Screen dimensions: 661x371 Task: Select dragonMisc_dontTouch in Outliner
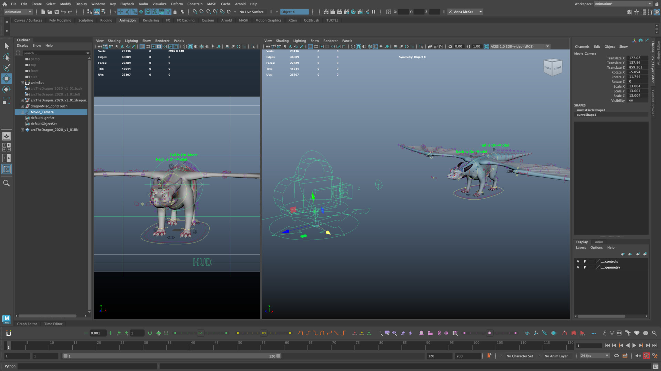(x=49, y=106)
